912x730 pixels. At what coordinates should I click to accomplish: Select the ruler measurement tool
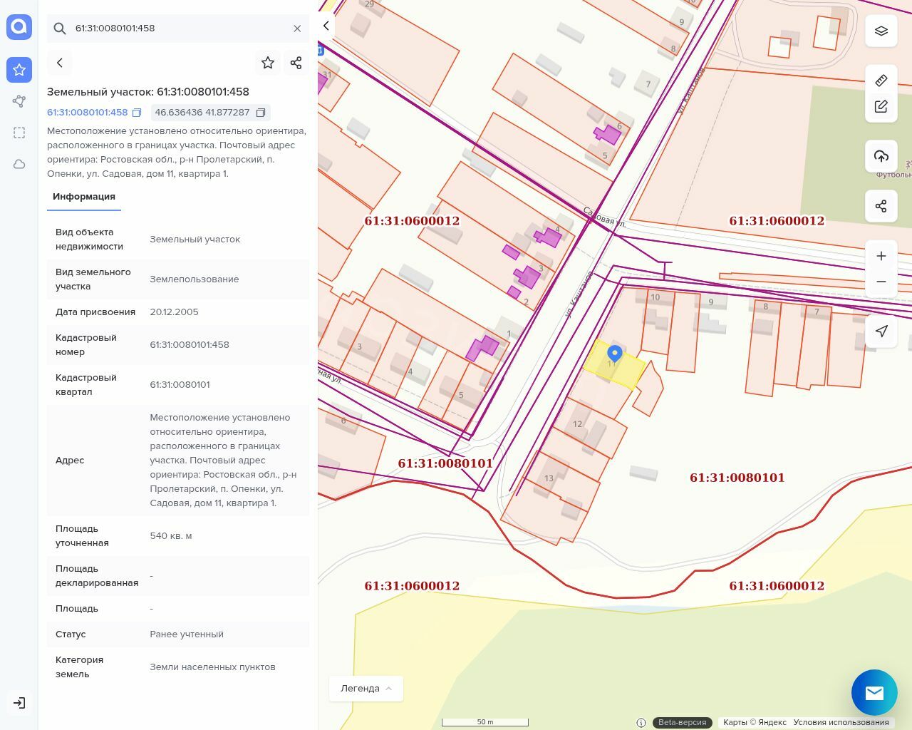coord(881,80)
